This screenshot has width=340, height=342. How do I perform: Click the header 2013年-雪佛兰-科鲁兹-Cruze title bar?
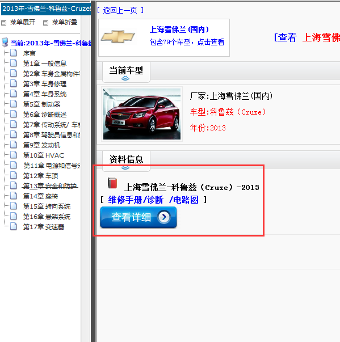coord(46,9)
